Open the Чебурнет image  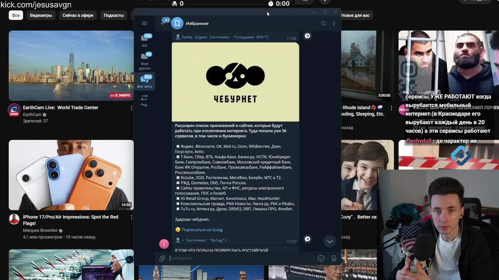(x=235, y=82)
